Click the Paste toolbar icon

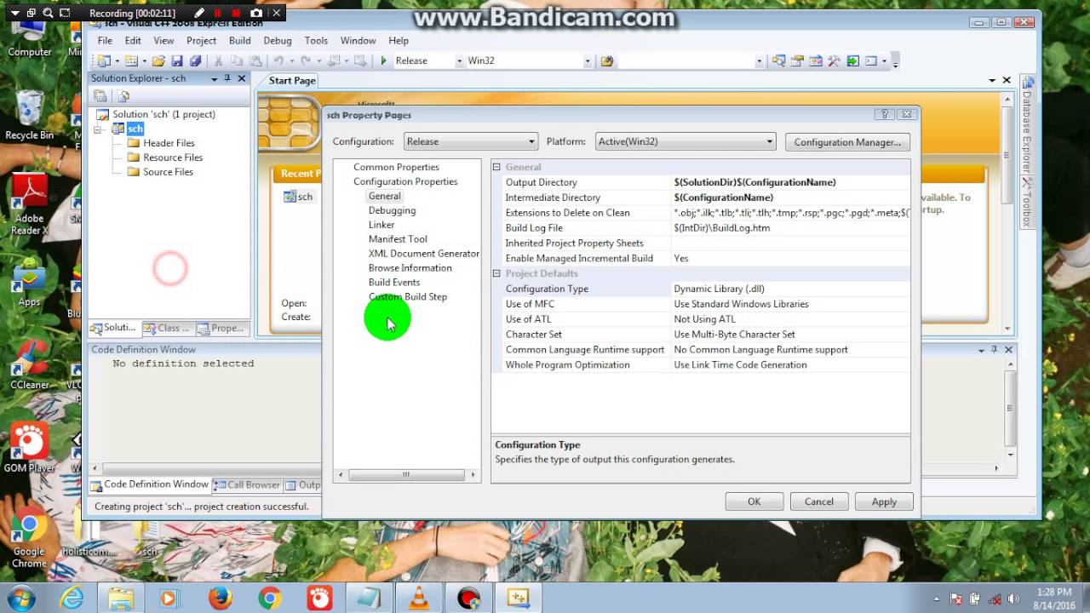pyautogui.click(x=255, y=60)
